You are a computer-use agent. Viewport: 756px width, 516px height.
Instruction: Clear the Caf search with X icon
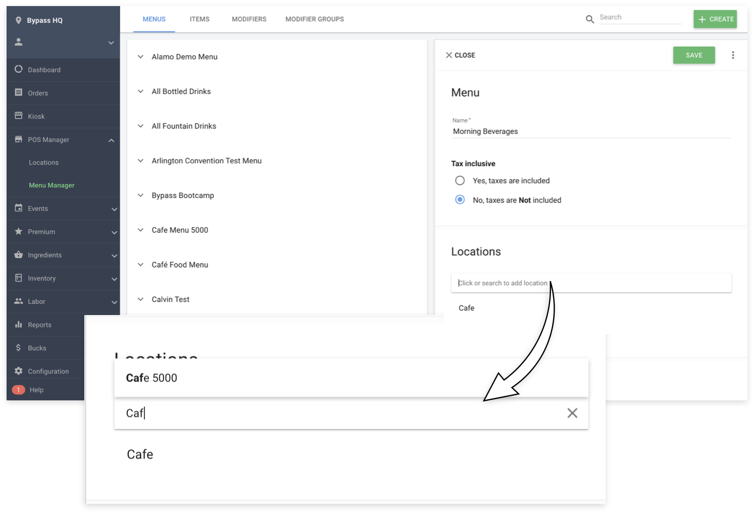(572, 413)
